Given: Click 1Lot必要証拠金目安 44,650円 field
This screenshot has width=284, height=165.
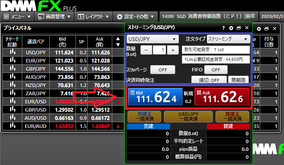Looking at the screenshot, I should [216, 59].
